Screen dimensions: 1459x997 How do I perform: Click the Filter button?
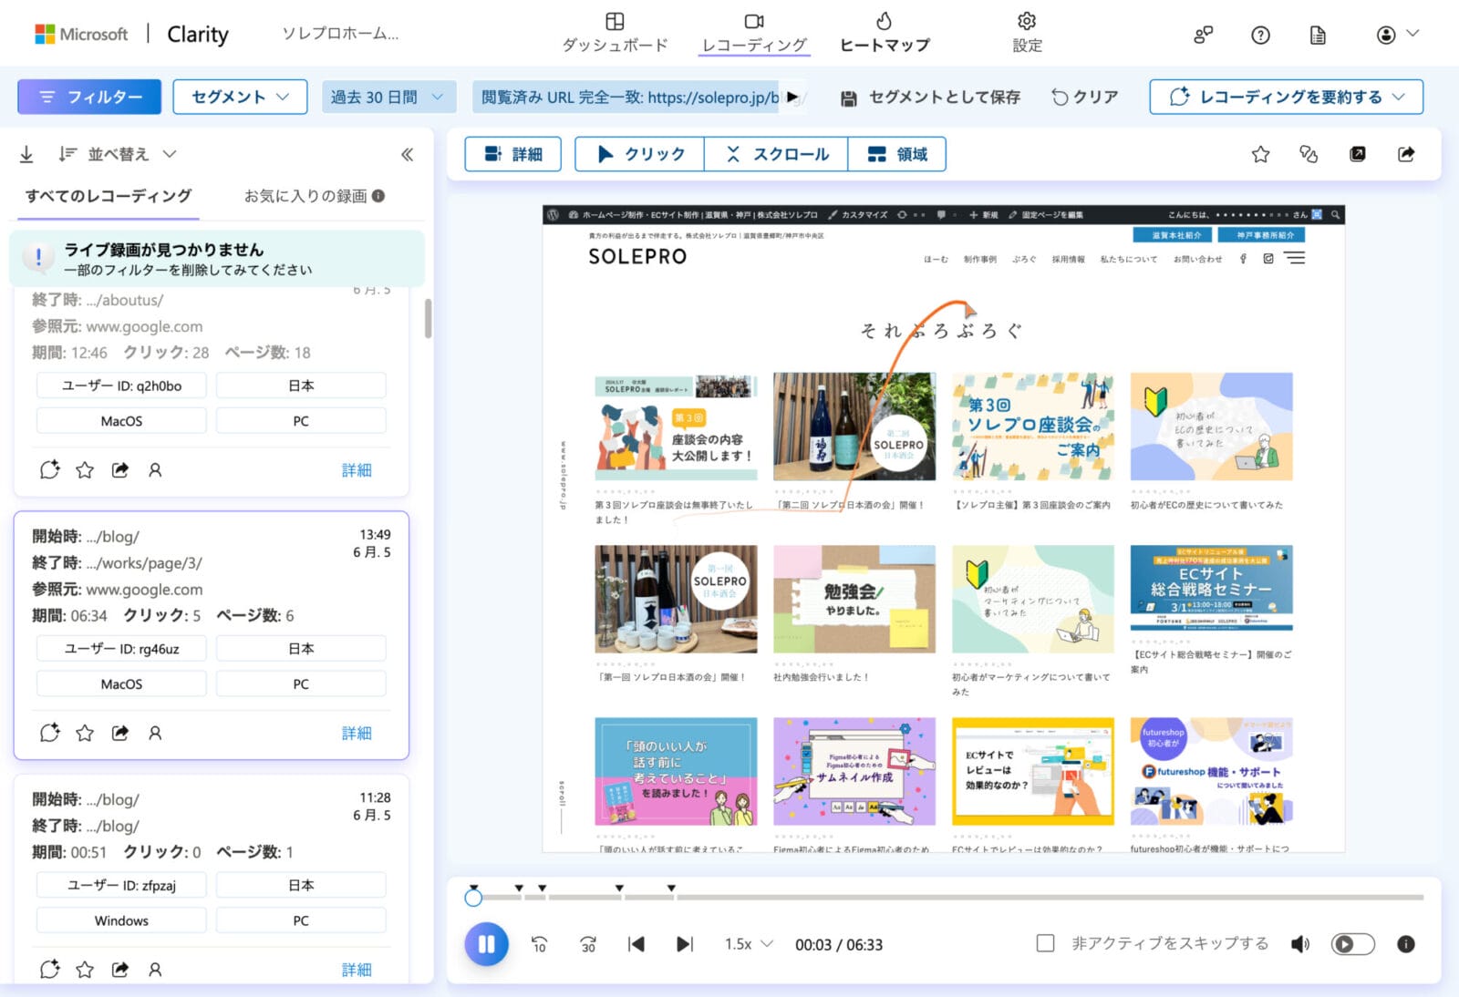(x=89, y=97)
